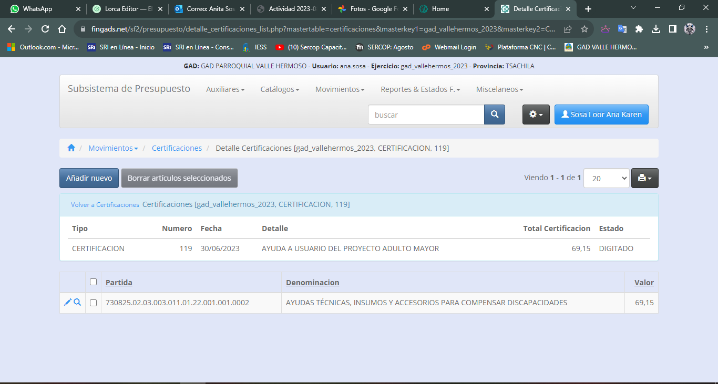Click the magnifier view icon in partida row
The height and width of the screenshot is (384, 718).
[77, 303]
